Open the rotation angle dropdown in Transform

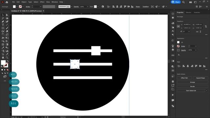(189, 32)
